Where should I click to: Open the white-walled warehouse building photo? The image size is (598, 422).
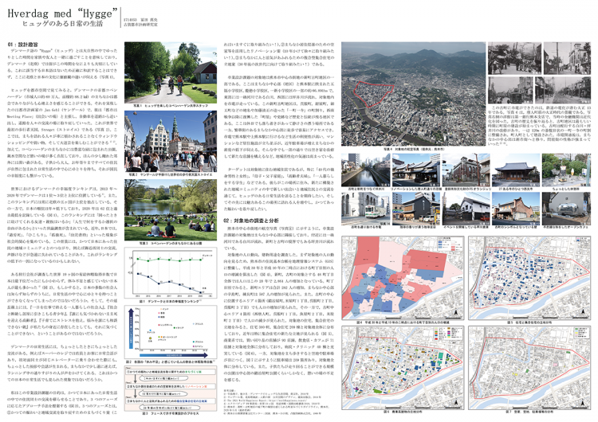tap(466, 209)
